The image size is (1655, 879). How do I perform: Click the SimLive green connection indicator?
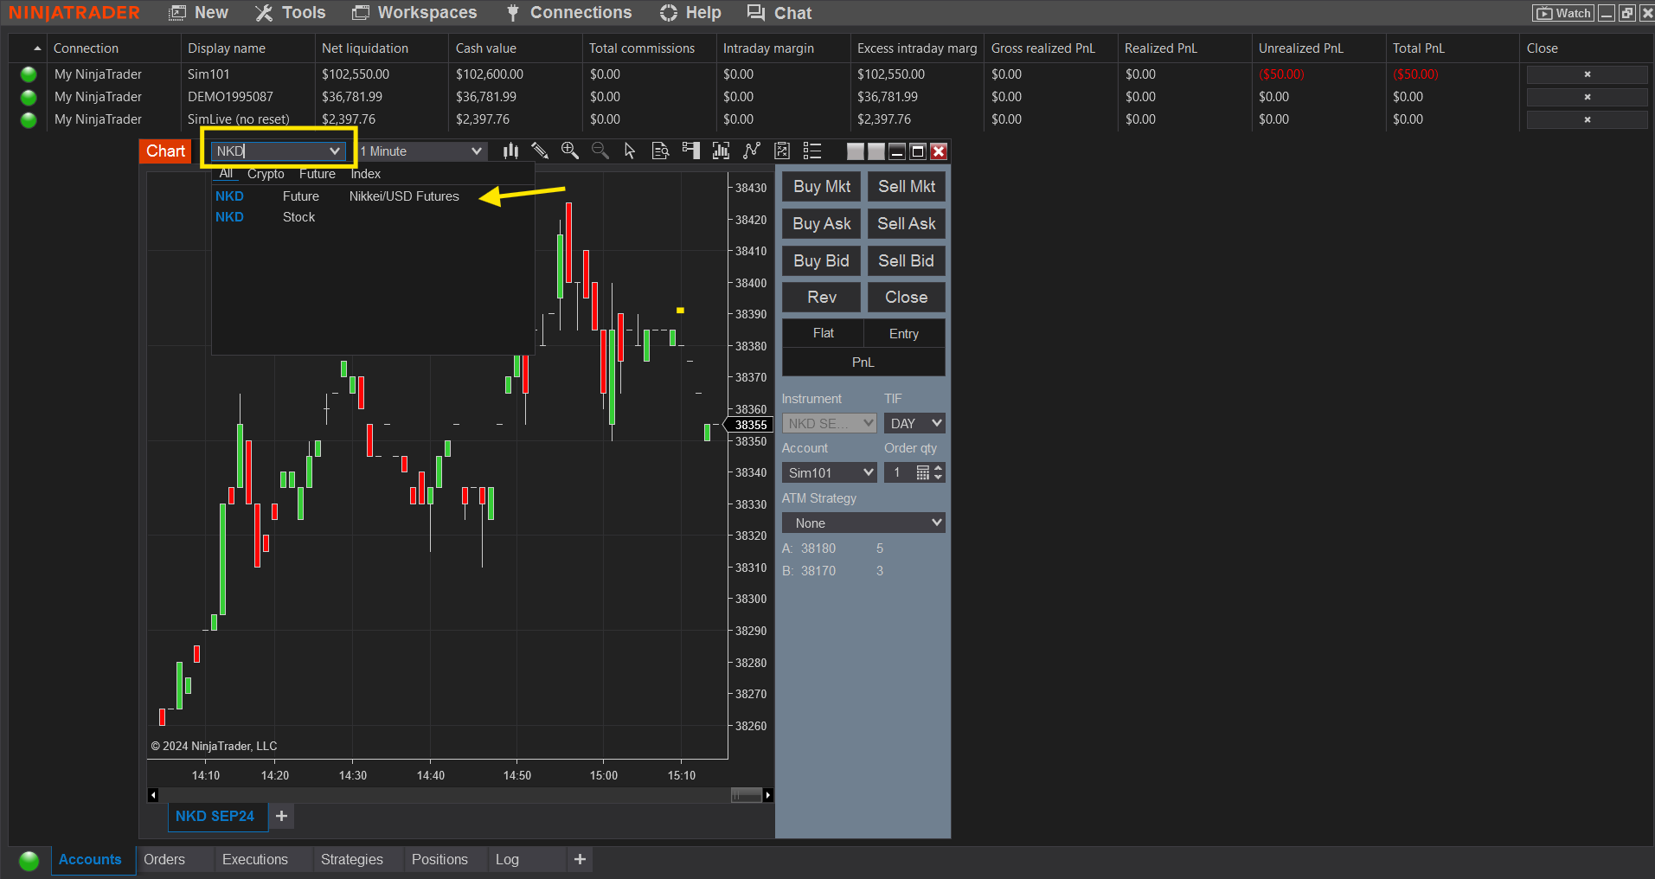(x=29, y=119)
